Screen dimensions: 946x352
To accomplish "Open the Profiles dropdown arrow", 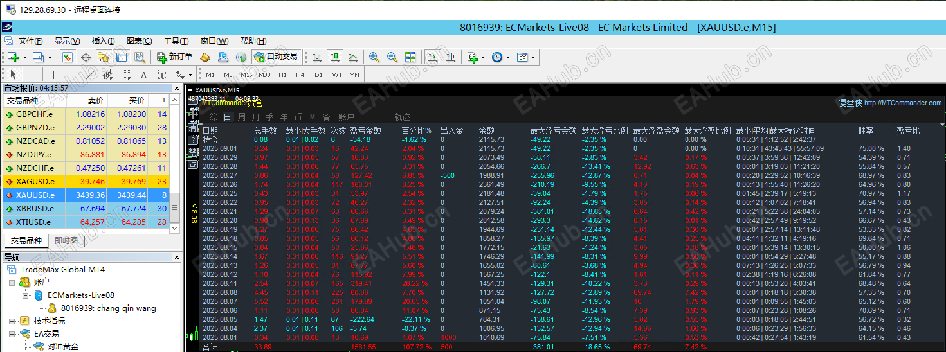I will click(50, 57).
